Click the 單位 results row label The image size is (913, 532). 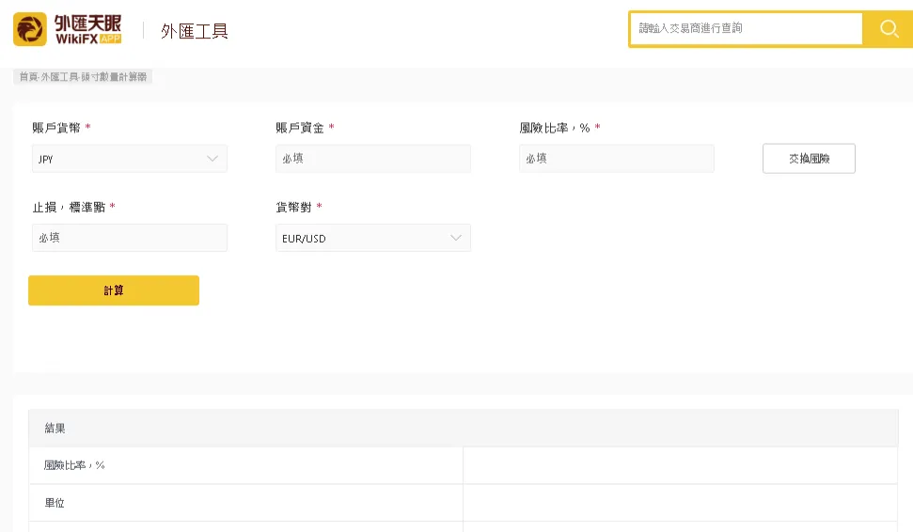(55, 503)
